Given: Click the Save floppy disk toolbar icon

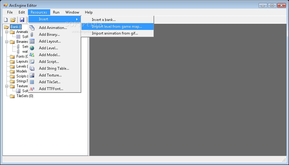Looking at the screenshot, I should 22,20.
